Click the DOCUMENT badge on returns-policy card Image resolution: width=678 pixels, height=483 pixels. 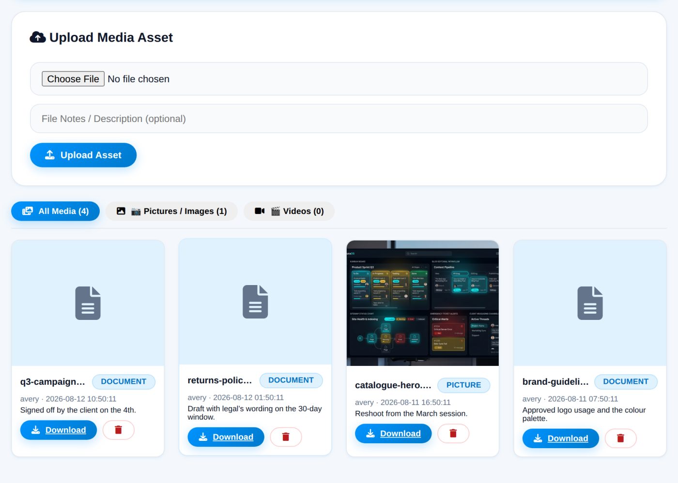click(291, 380)
